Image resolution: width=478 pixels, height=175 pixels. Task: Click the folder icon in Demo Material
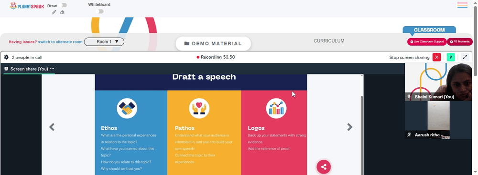187,43
